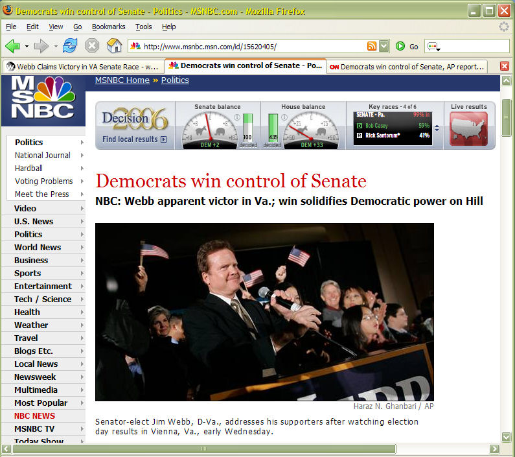This screenshot has height=457, width=515.
Task: Open Weather section in sidebar
Action: coord(31,325)
